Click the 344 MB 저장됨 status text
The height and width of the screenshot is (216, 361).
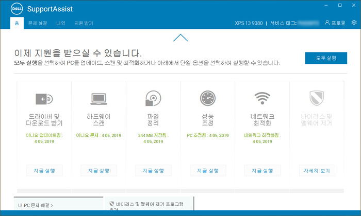[153, 138]
